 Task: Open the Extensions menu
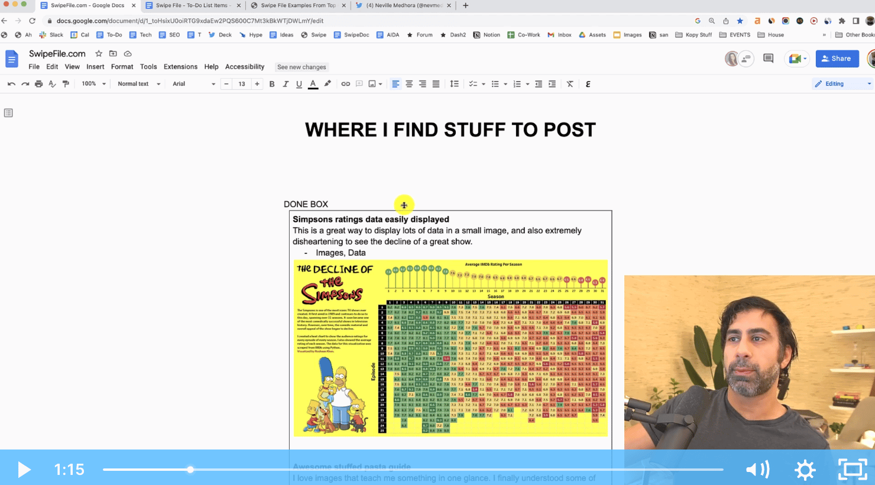pyautogui.click(x=181, y=67)
